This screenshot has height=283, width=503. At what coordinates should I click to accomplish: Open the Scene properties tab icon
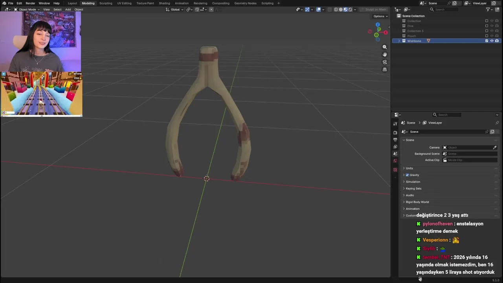coord(395,154)
